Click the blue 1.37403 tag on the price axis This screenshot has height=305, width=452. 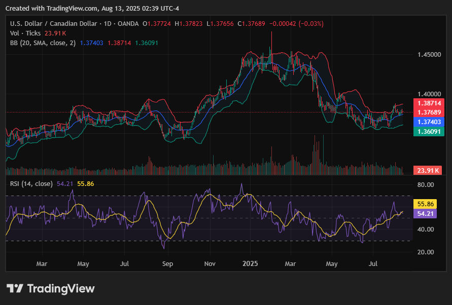(429, 122)
